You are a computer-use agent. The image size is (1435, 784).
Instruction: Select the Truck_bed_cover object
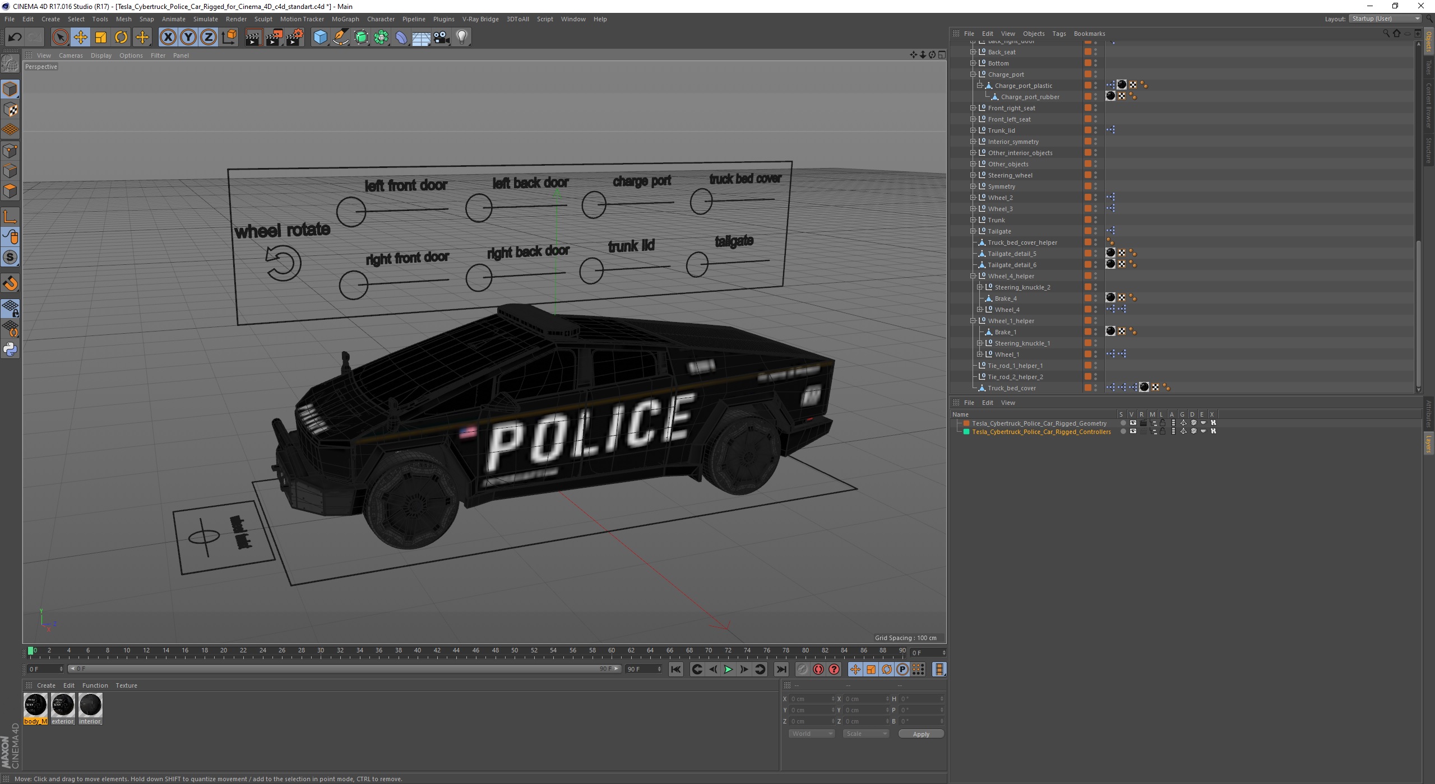coord(1011,388)
